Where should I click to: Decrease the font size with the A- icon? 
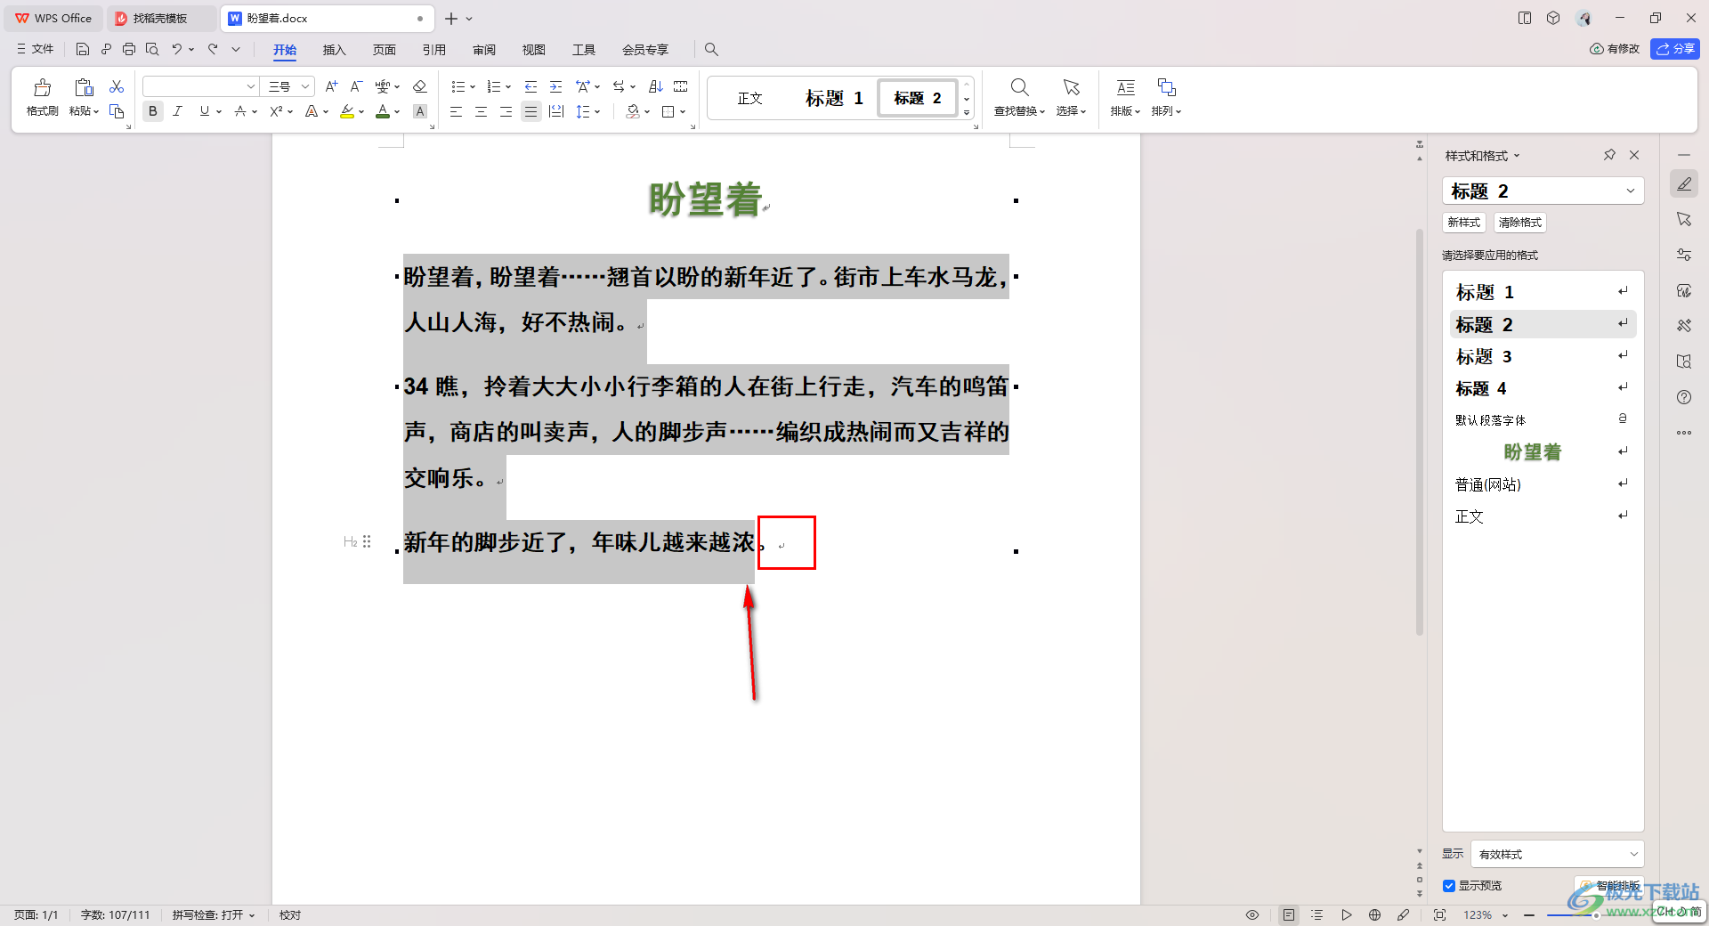click(x=356, y=86)
